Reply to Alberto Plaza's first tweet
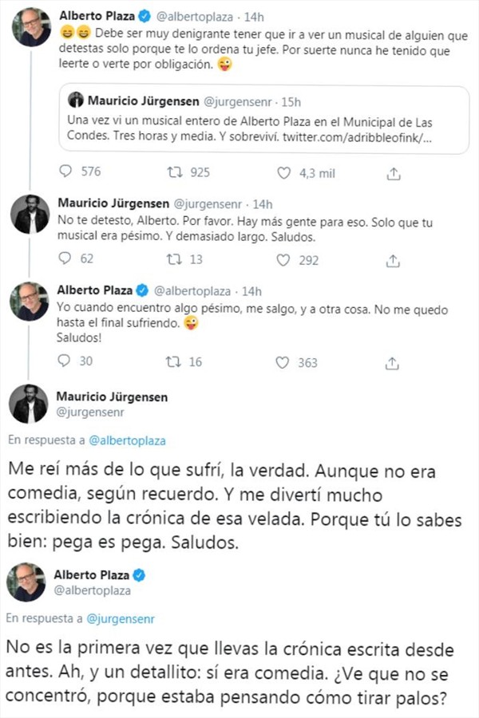The height and width of the screenshot is (718, 479). point(66,172)
